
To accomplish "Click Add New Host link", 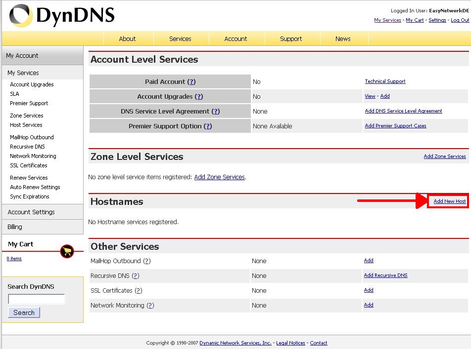I will tap(450, 201).
